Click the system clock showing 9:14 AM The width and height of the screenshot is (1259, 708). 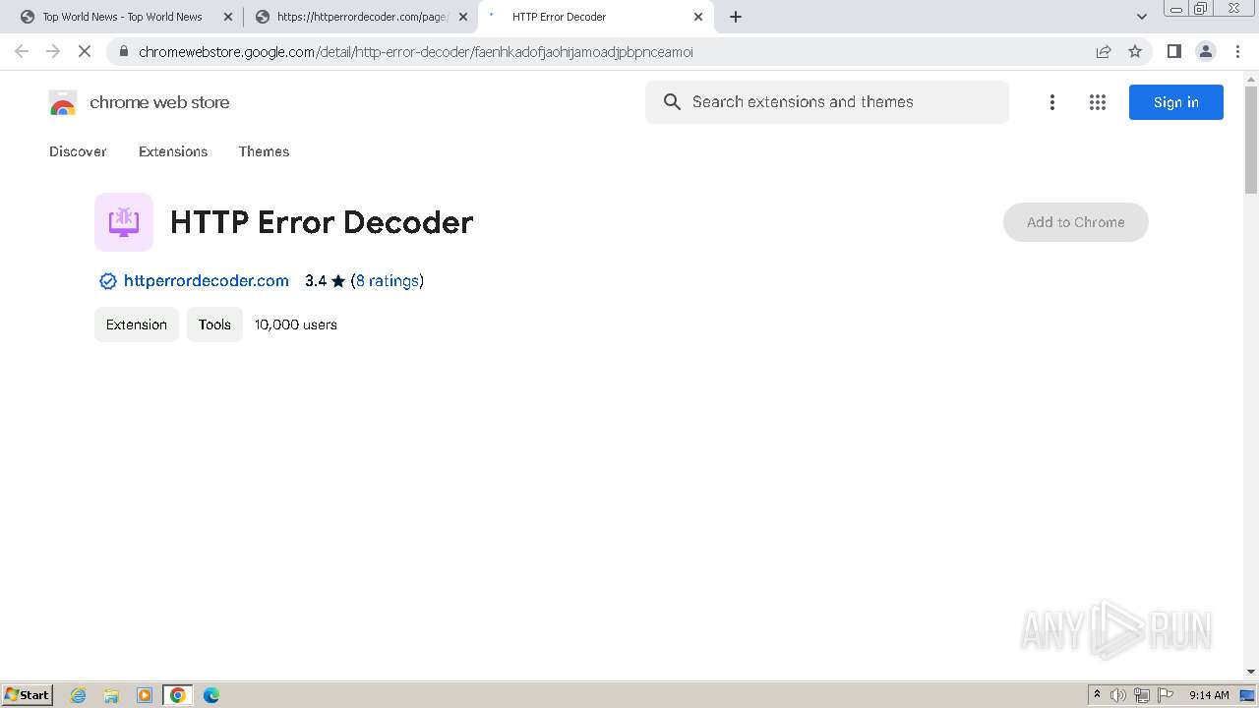click(x=1209, y=695)
